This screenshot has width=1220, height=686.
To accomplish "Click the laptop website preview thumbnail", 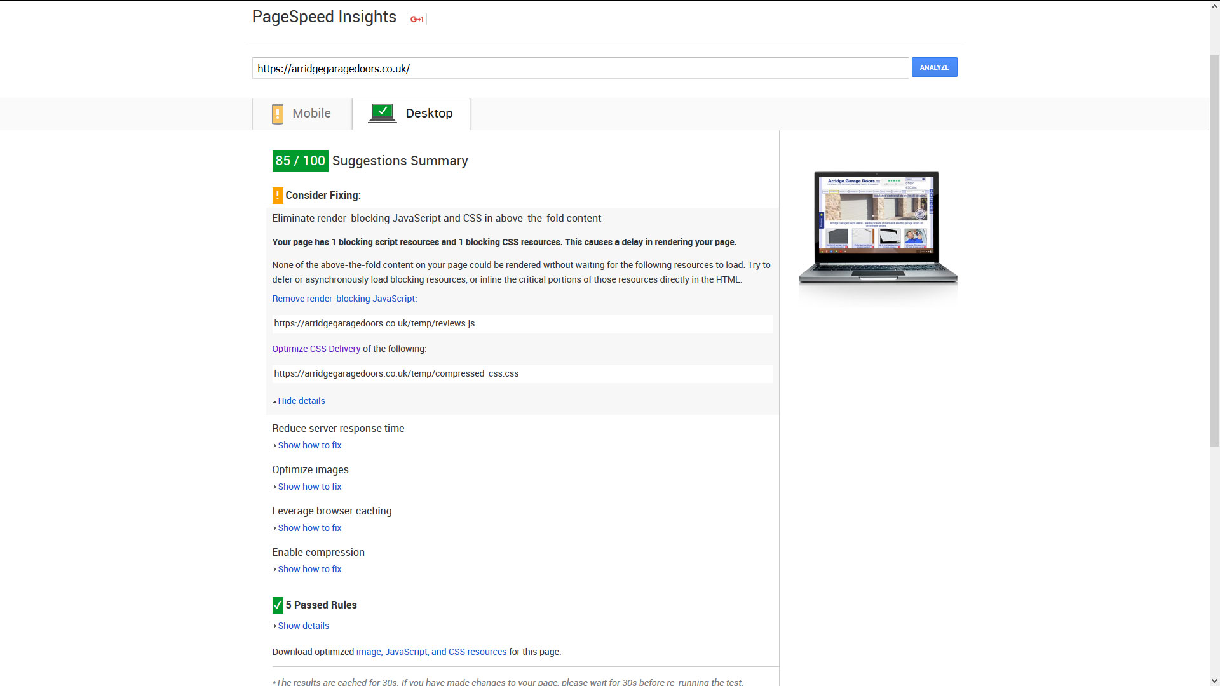I will pyautogui.click(x=878, y=228).
